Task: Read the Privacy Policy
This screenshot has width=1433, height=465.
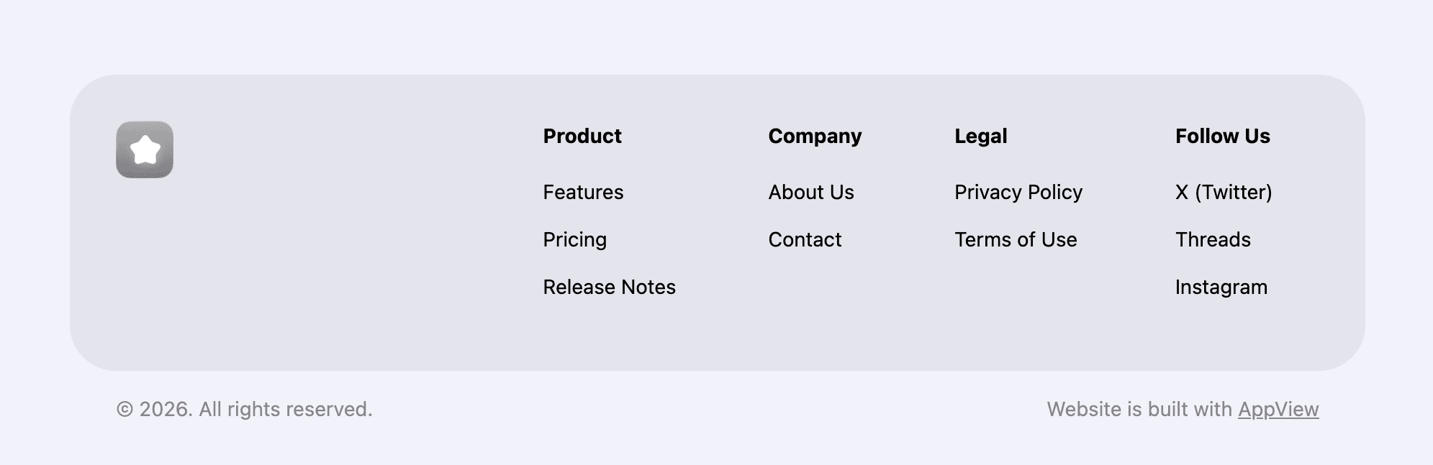Action: pyautogui.click(x=1018, y=192)
